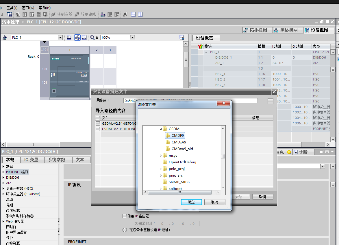Click 取消 in the browse folder dialog
This screenshot has height=245, width=339.
click(214, 202)
